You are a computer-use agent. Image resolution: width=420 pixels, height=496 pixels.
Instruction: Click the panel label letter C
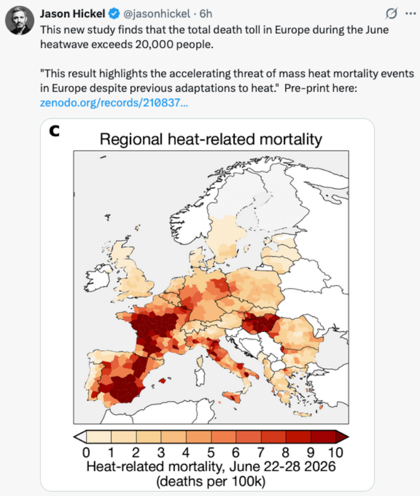click(54, 131)
